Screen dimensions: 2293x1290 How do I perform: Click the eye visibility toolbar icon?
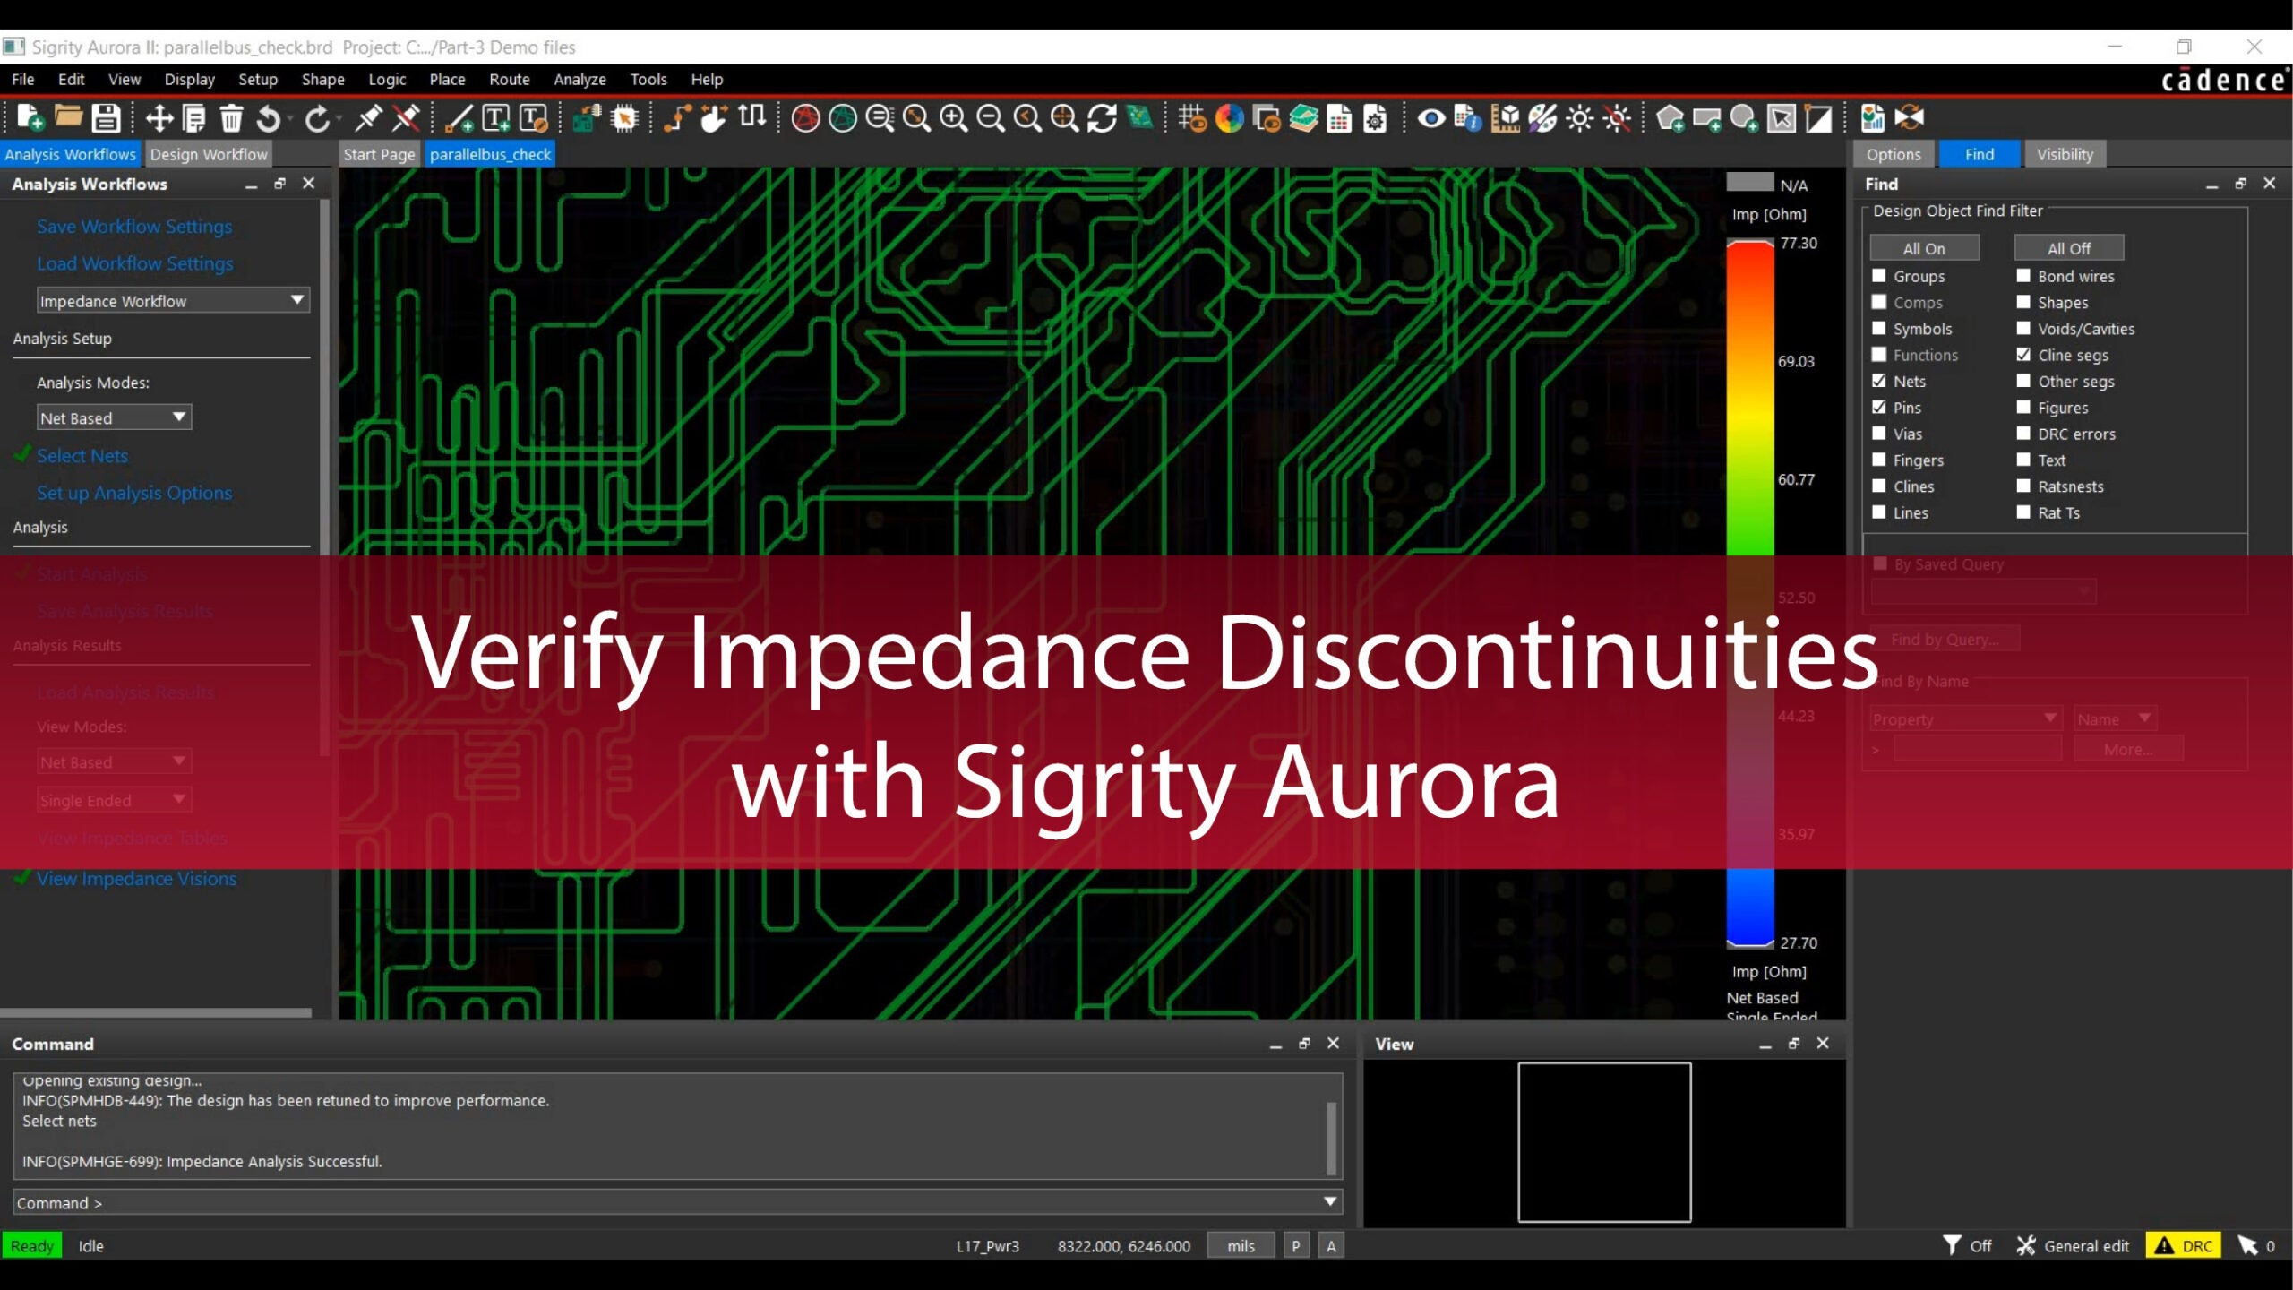pyautogui.click(x=1430, y=117)
